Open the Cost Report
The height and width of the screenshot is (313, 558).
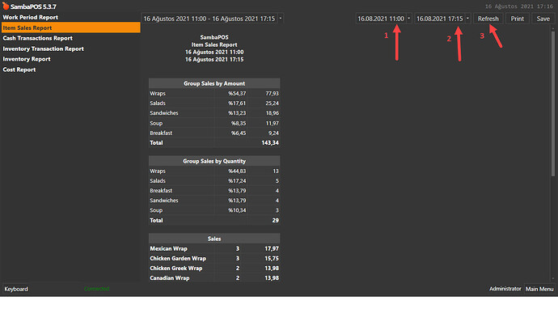tap(19, 70)
